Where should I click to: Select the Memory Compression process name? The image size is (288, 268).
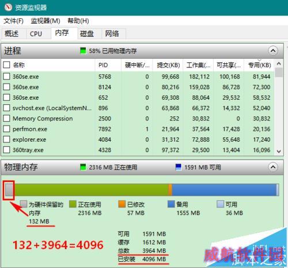(x=43, y=119)
